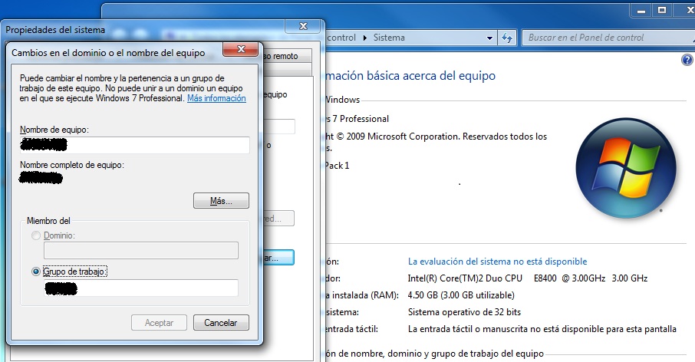This screenshot has width=695, height=362.
Task: Open the system evaluation not available link
Action: [497, 262]
